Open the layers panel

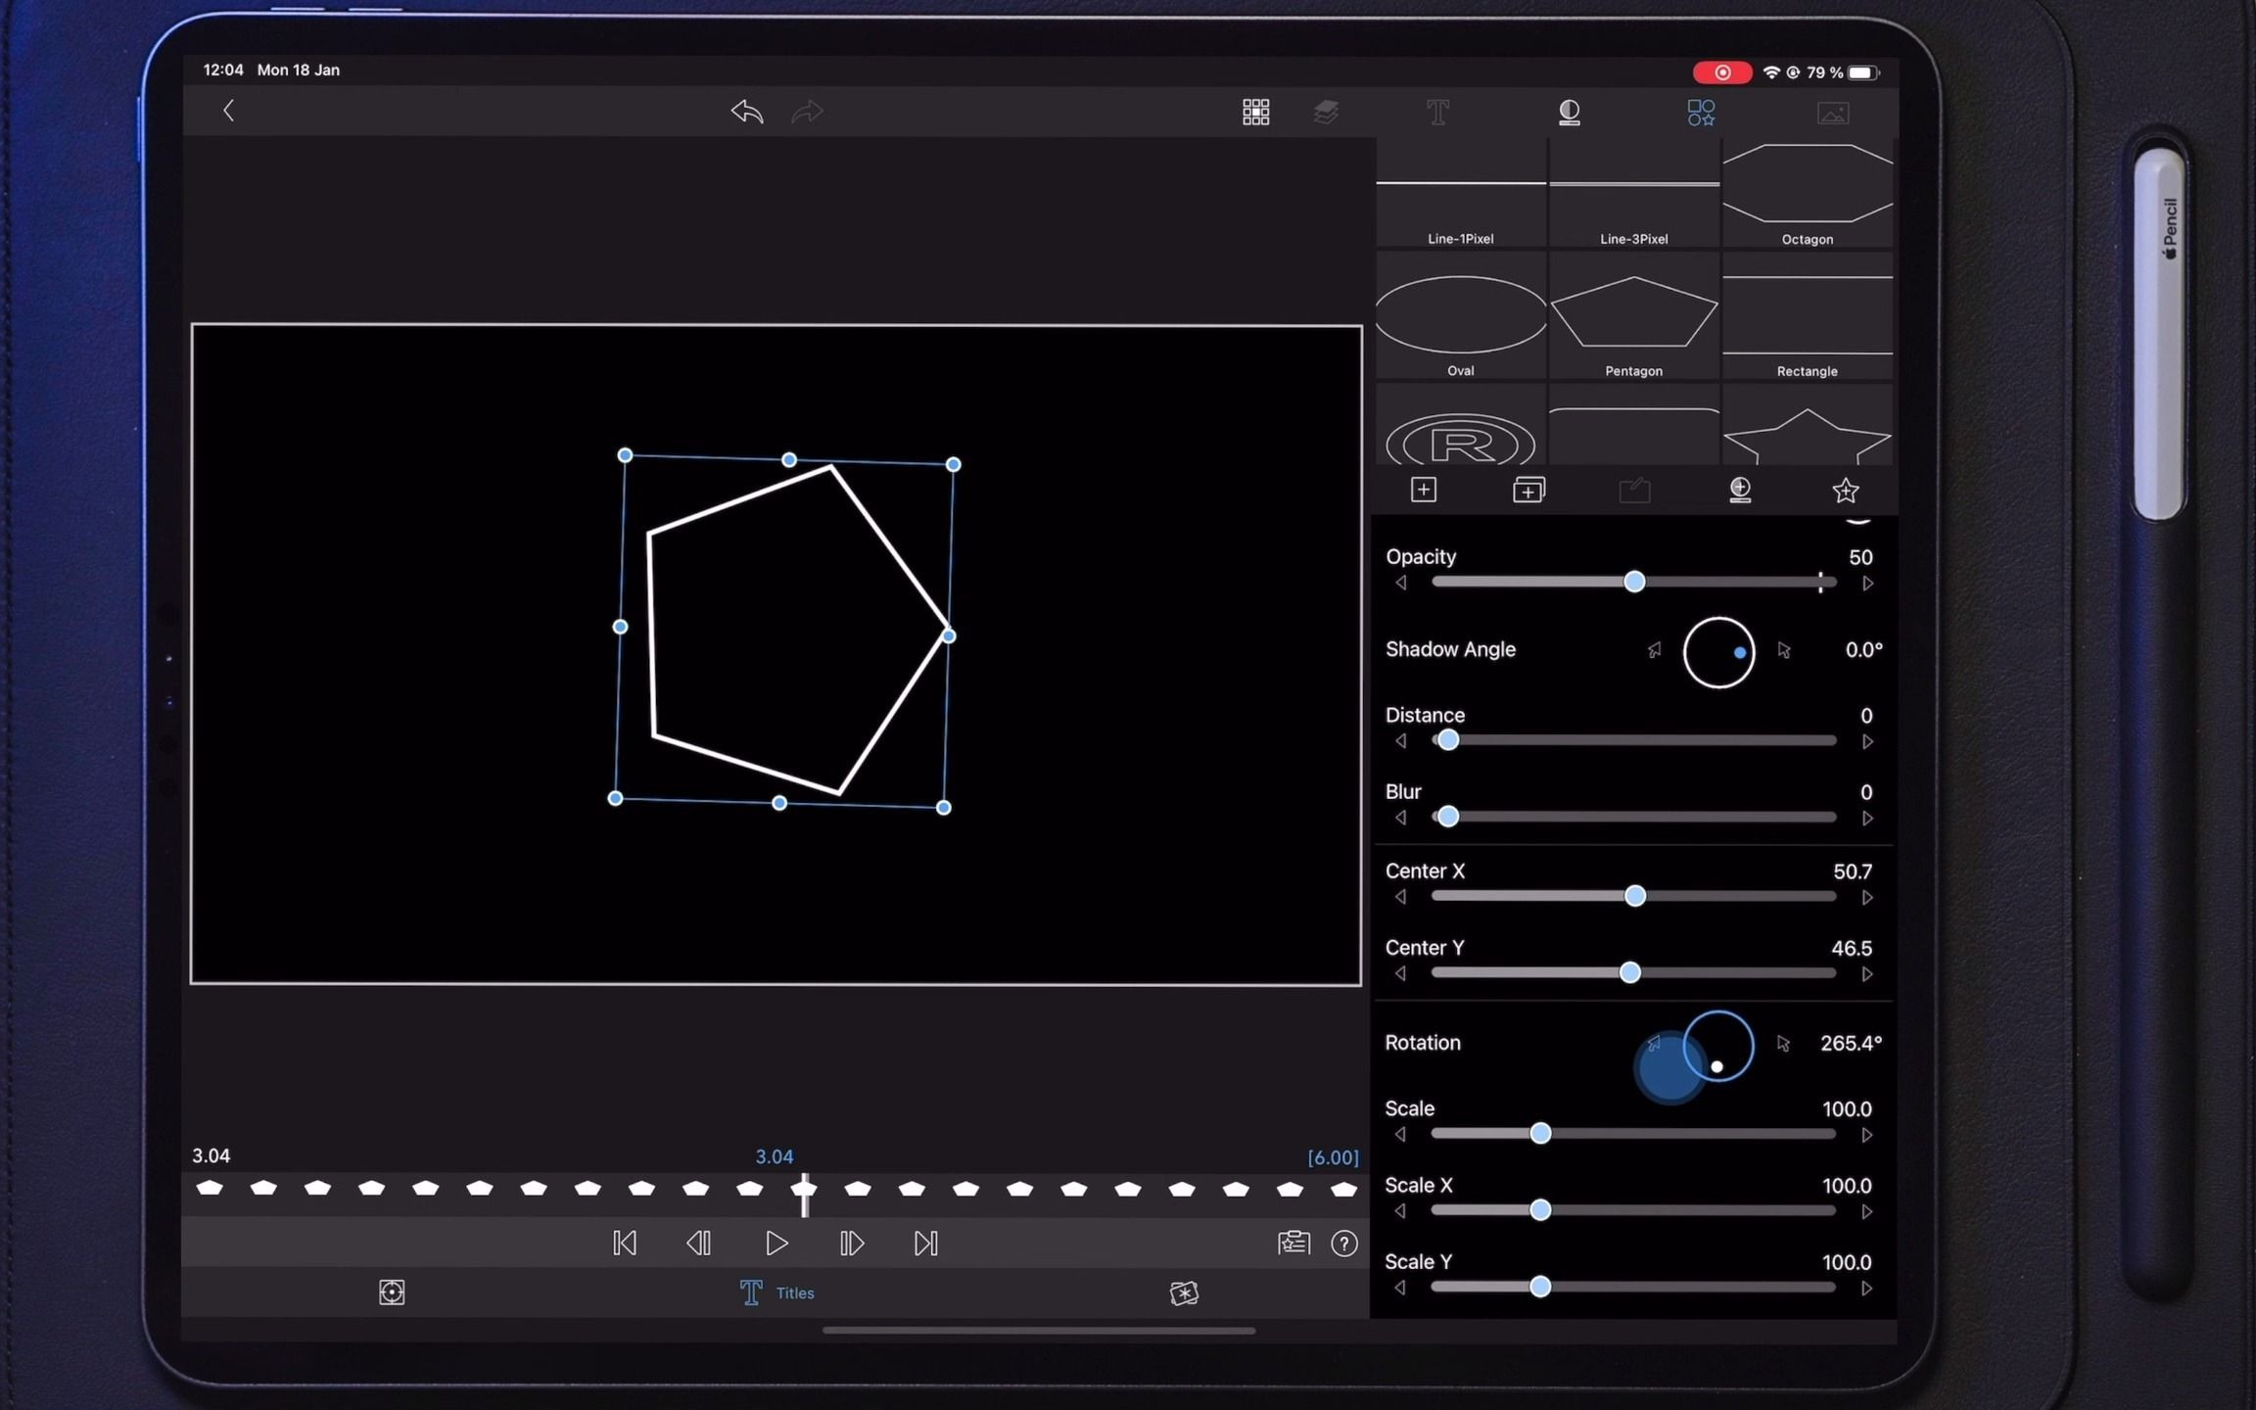coord(1327,112)
